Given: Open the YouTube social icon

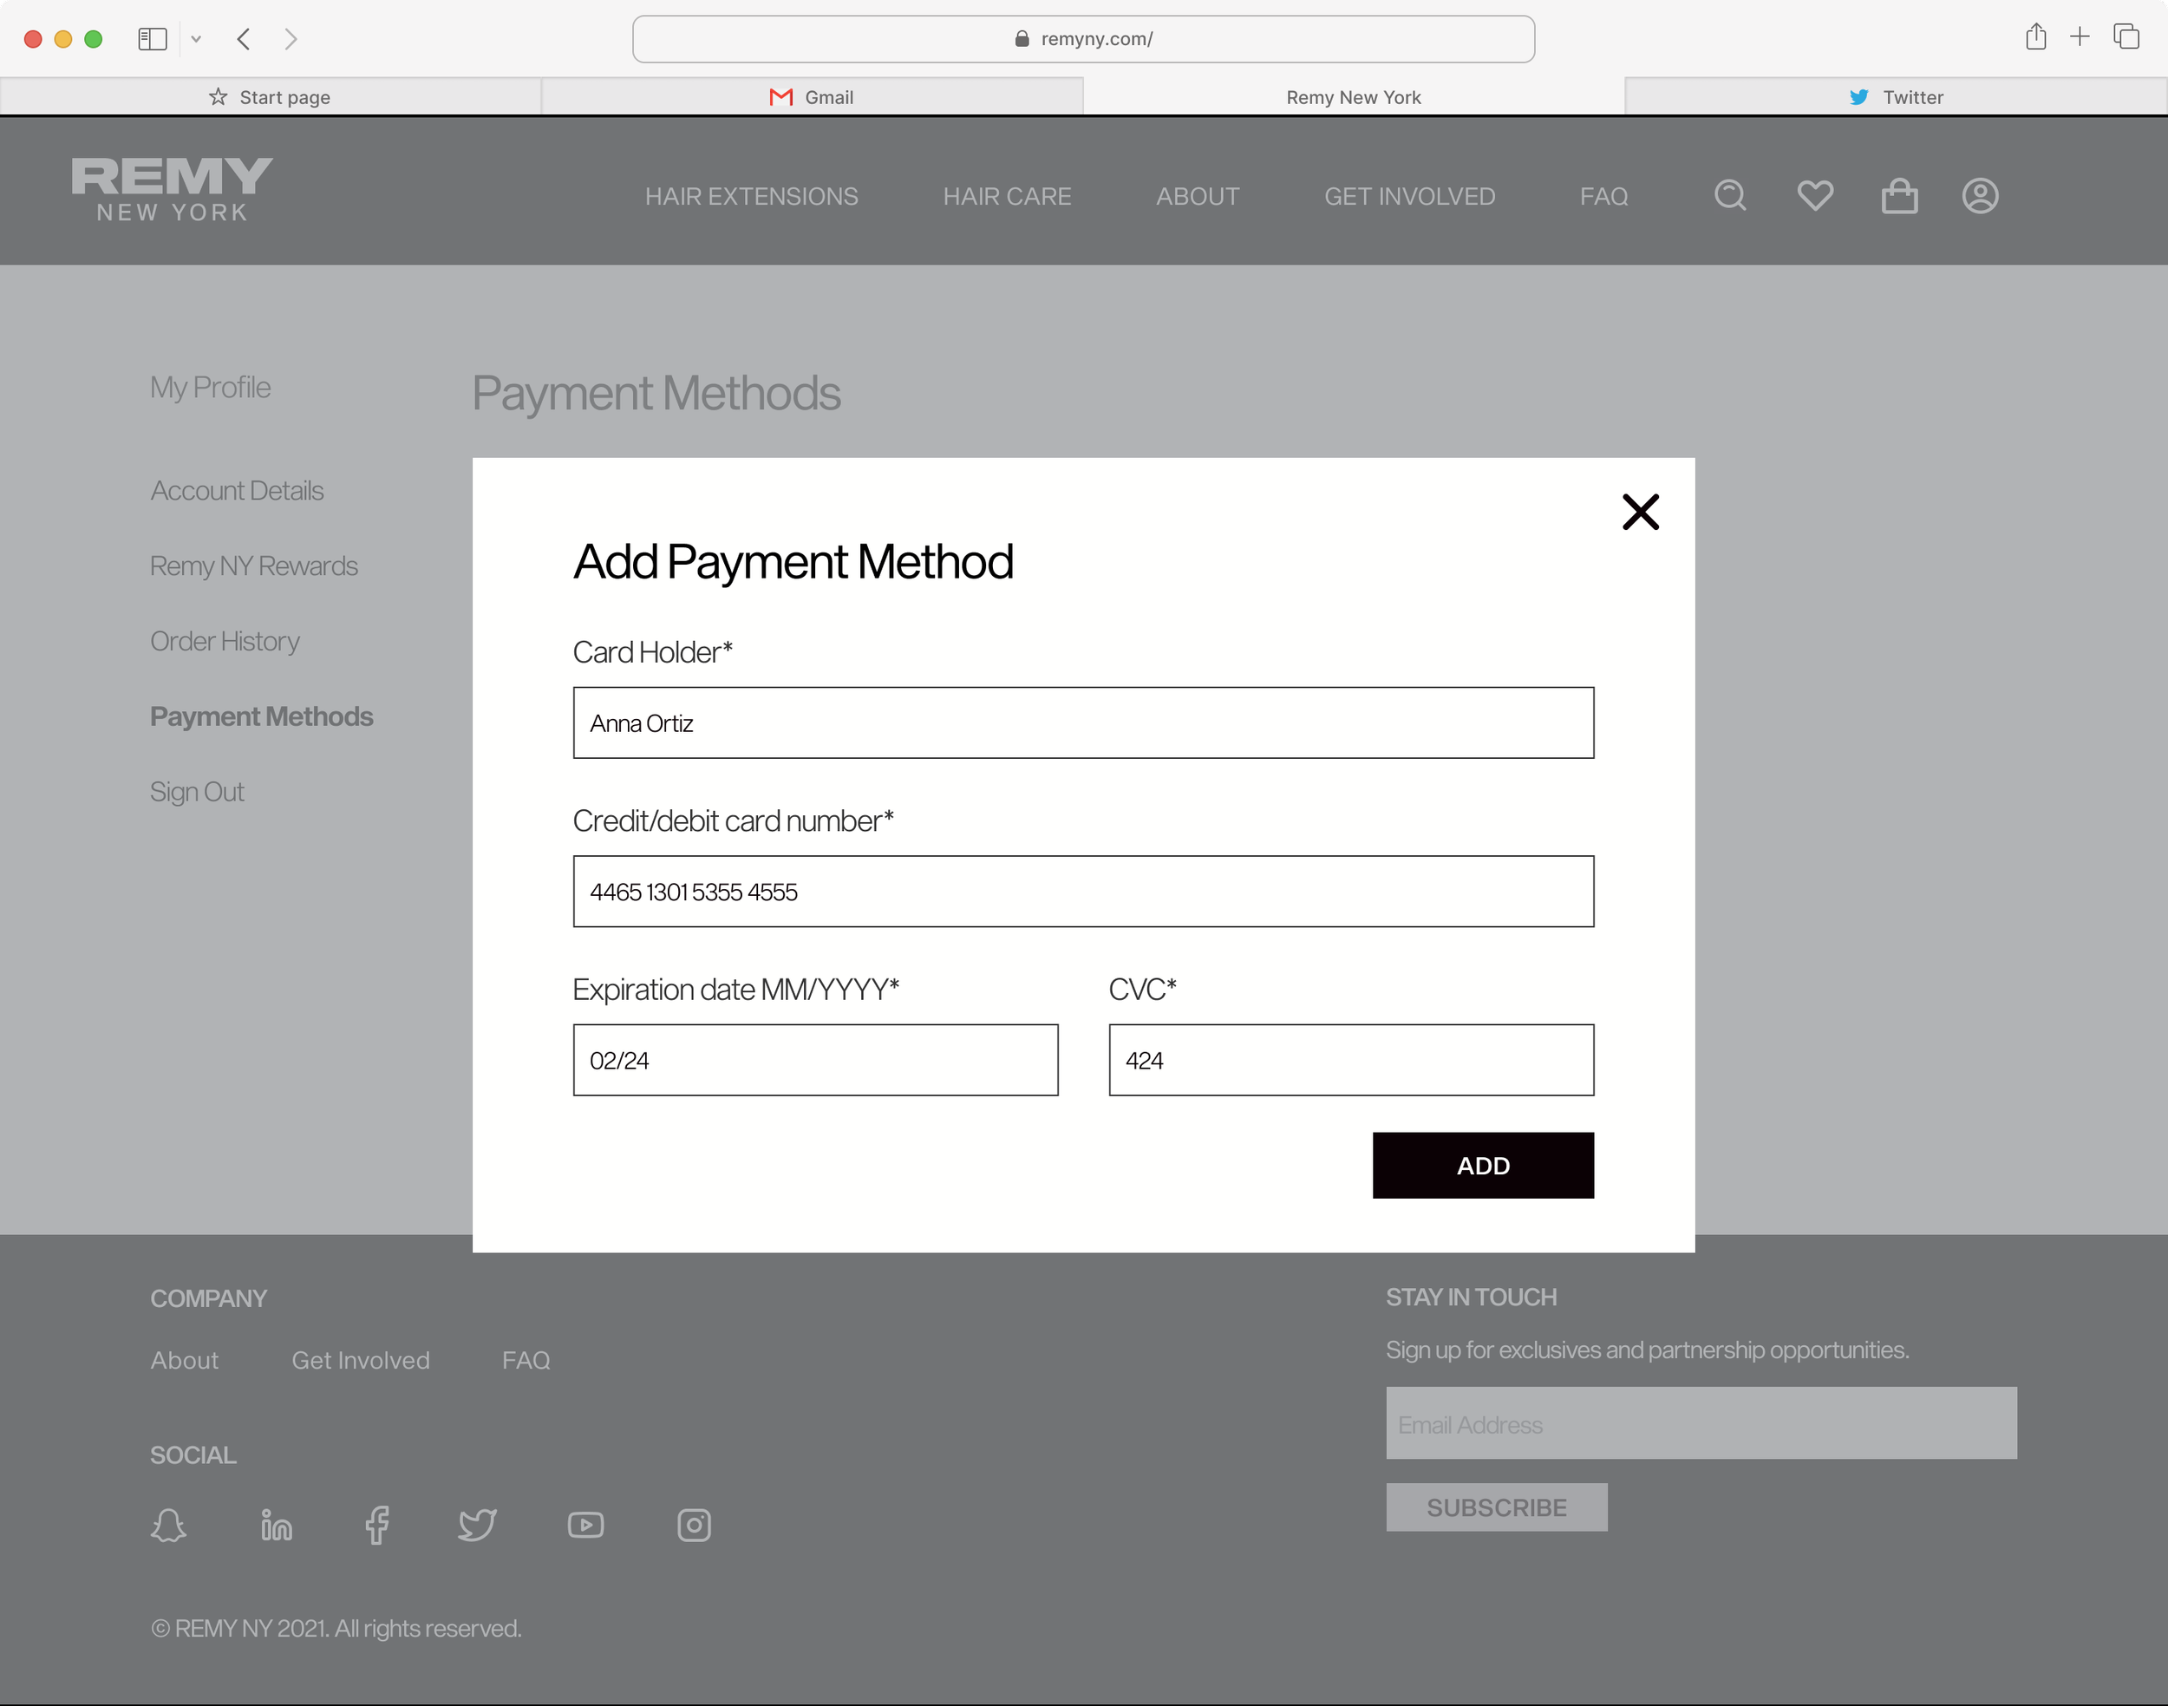Looking at the screenshot, I should [x=585, y=1524].
